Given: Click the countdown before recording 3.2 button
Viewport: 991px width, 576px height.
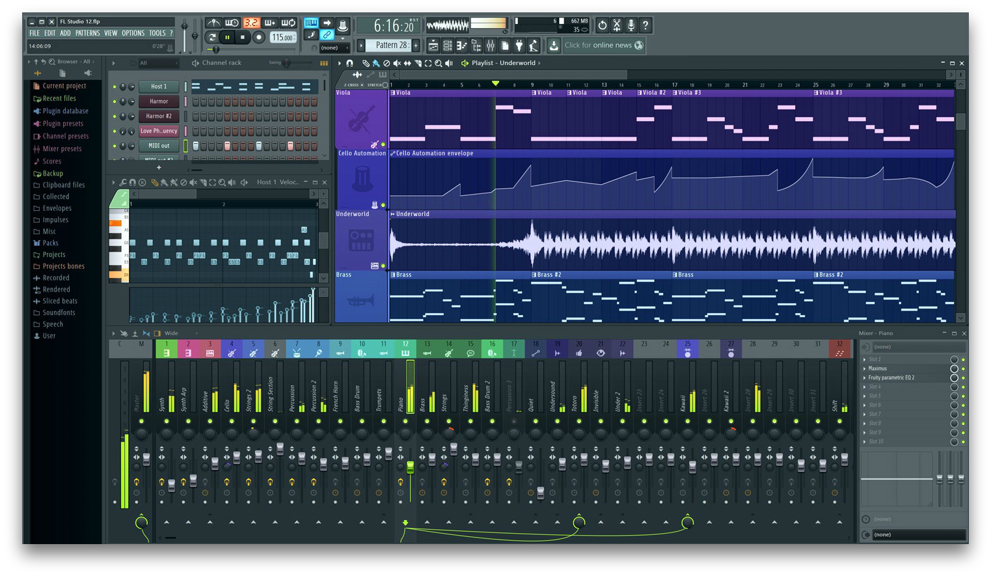Looking at the screenshot, I should coord(251,23).
